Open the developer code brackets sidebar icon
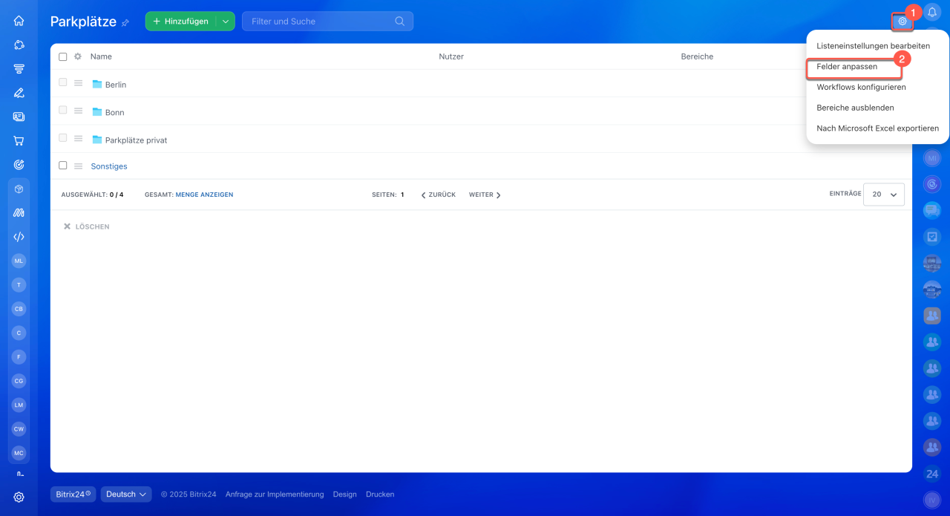The height and width of the screenshot is (516, 950). tap(19, 237)
